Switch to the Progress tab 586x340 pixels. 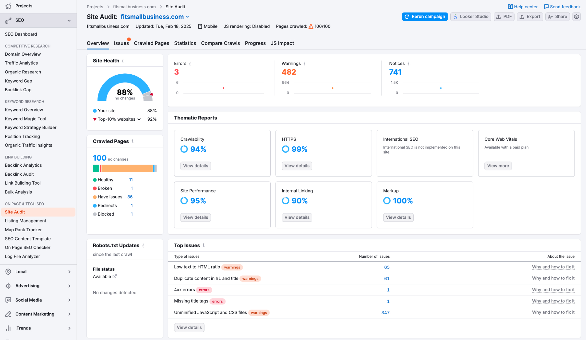(x=255, y=43)
